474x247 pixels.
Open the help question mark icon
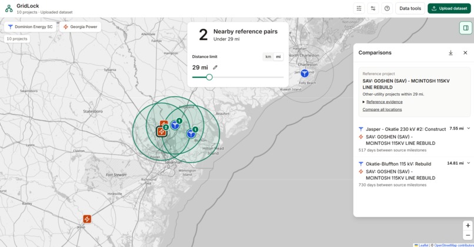(x=387, y=8)
